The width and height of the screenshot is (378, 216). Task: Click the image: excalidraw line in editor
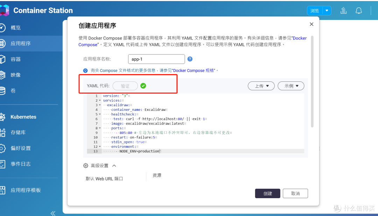[x=148, y=123]
